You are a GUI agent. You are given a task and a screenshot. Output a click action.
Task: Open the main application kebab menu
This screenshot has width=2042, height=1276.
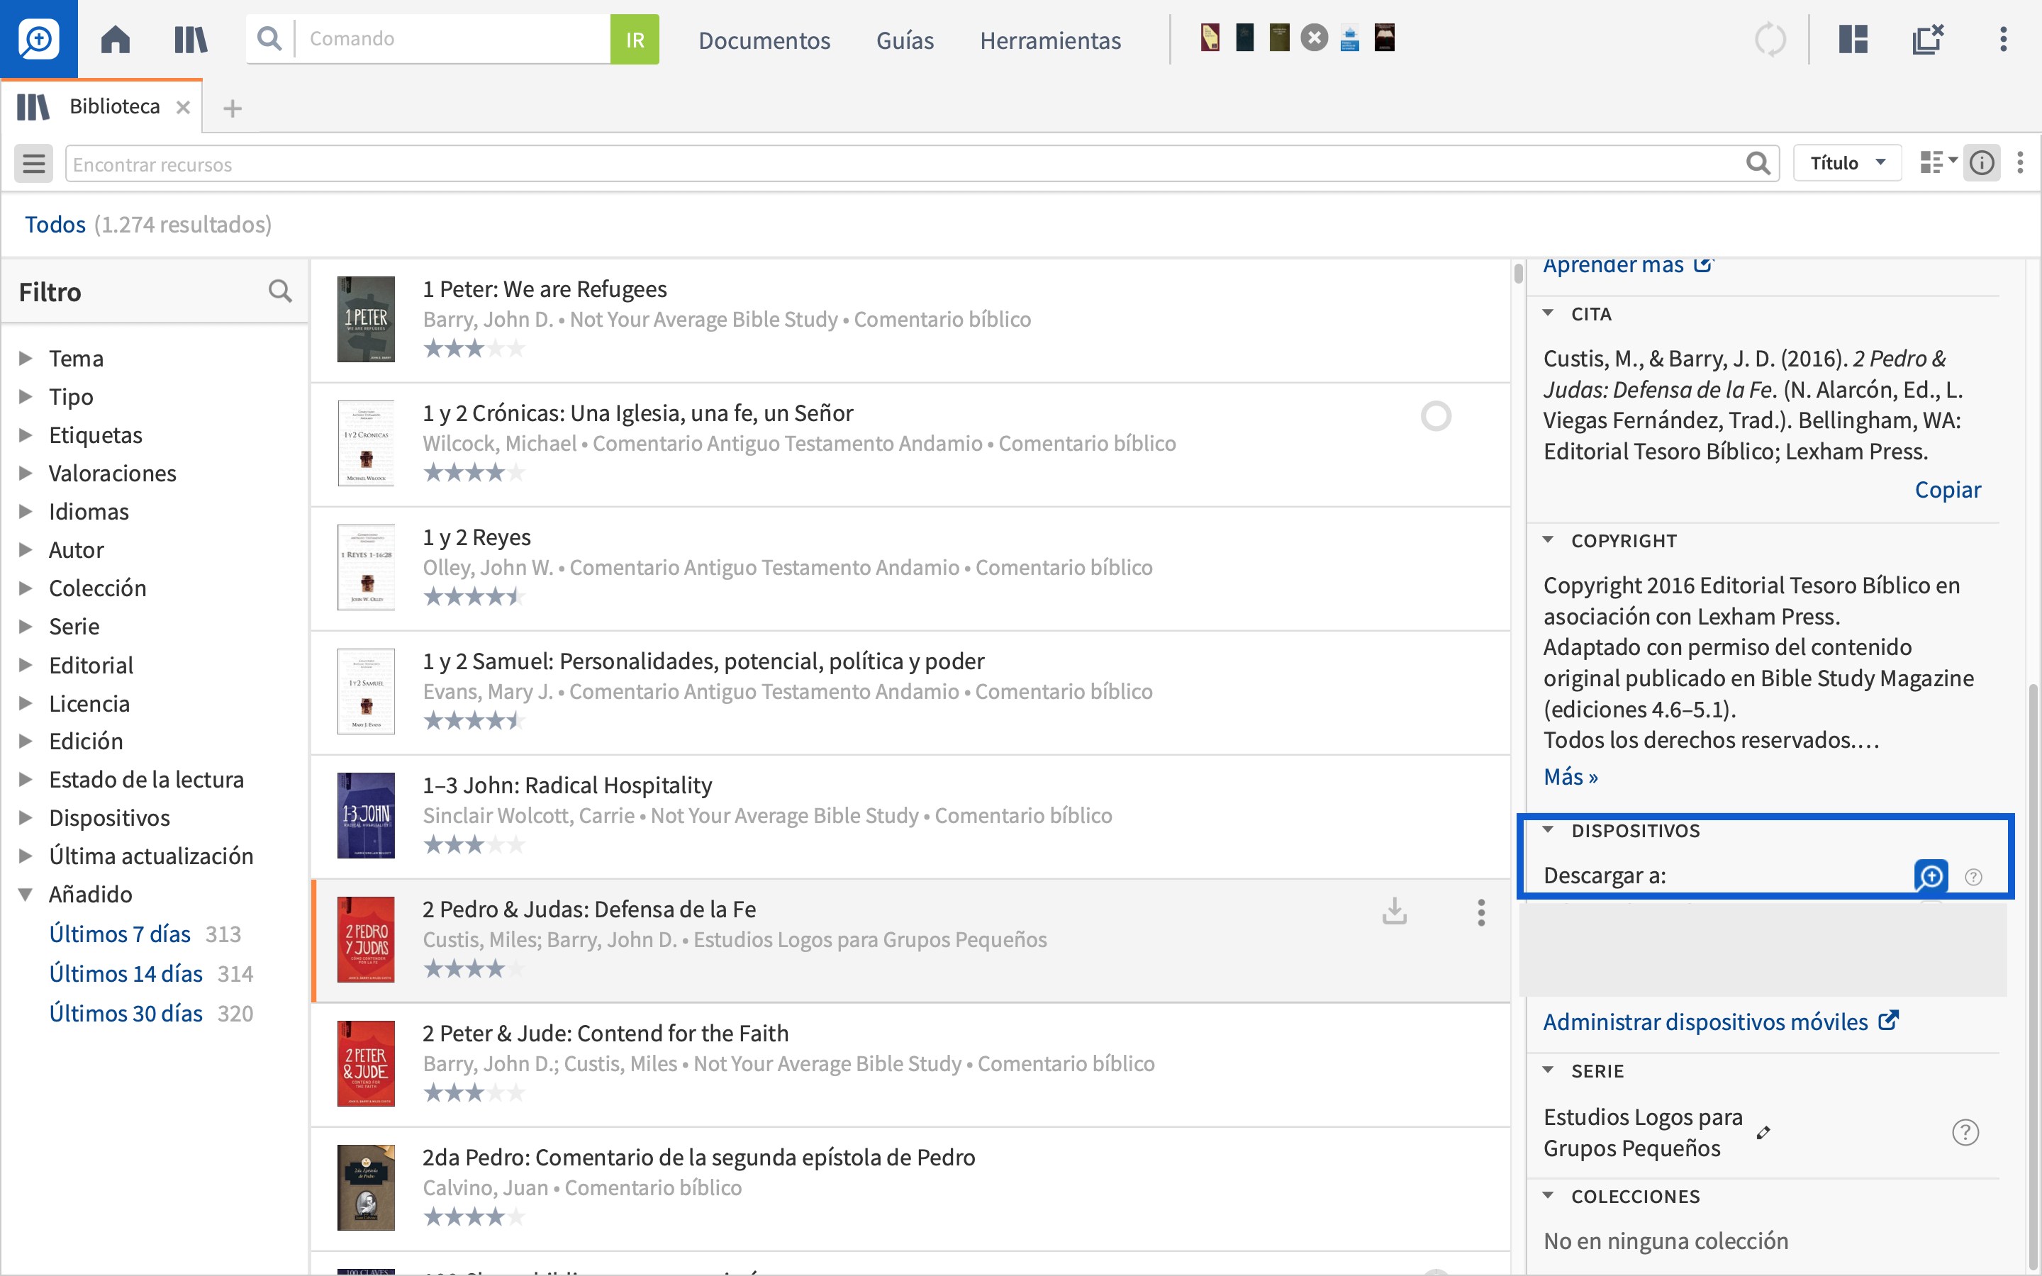point(2003,39)
